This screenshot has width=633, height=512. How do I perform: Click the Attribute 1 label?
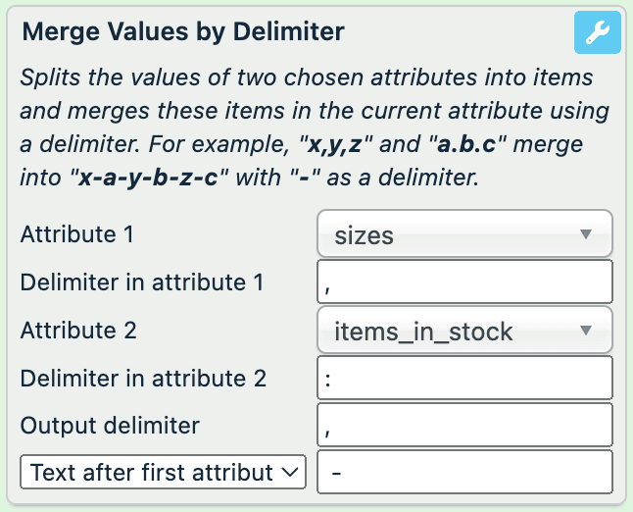pyautogui.click(x=77, y=235)
